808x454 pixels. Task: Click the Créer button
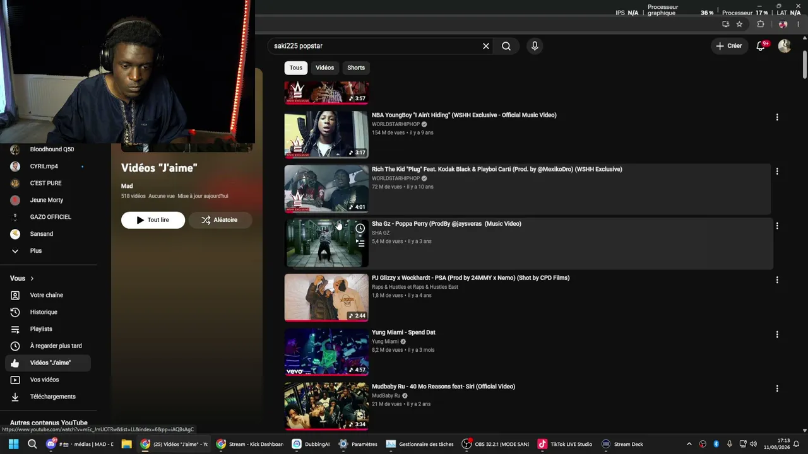coord(728,46)
